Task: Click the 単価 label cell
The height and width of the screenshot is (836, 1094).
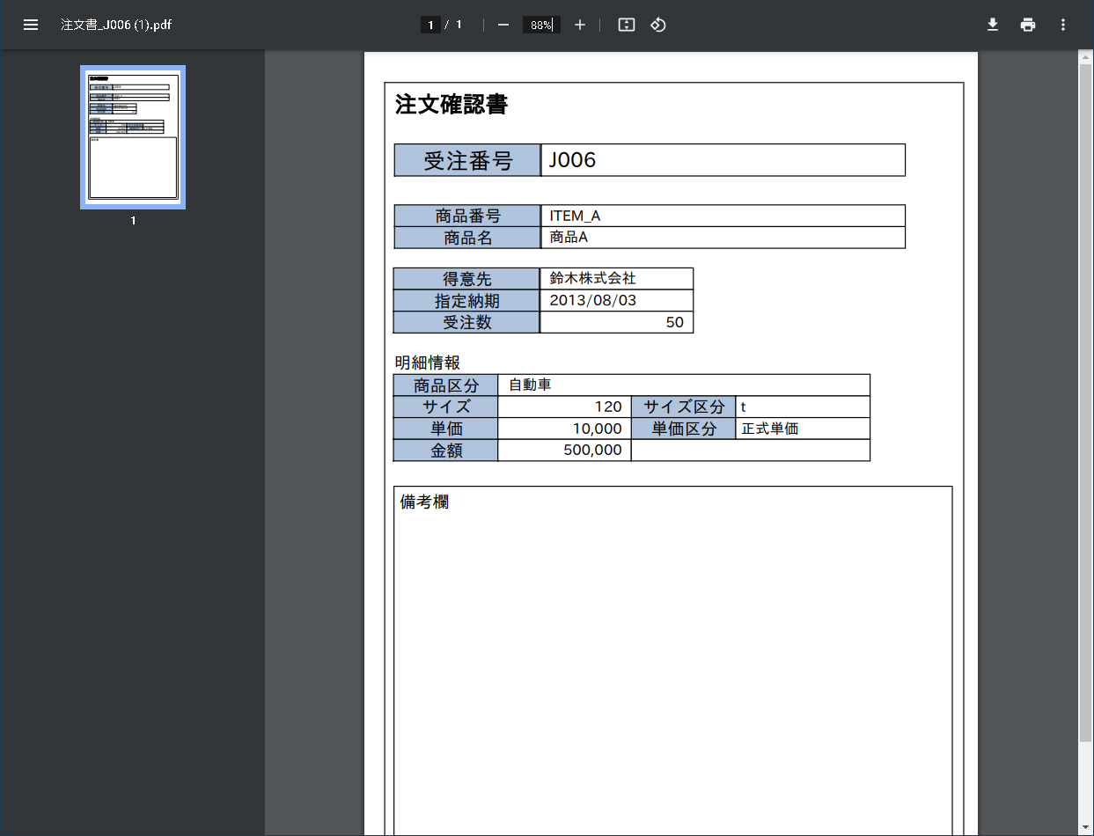Action: [x=445, y=429]
